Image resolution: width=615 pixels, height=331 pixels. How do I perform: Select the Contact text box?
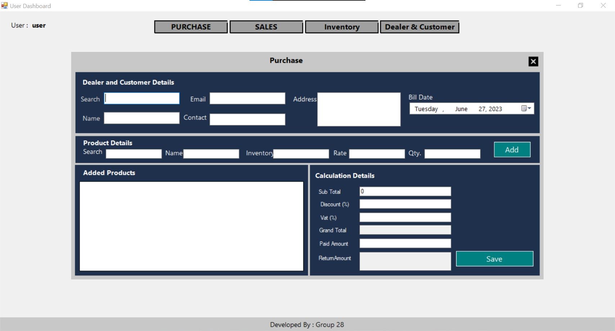click(x=247, y=119)
